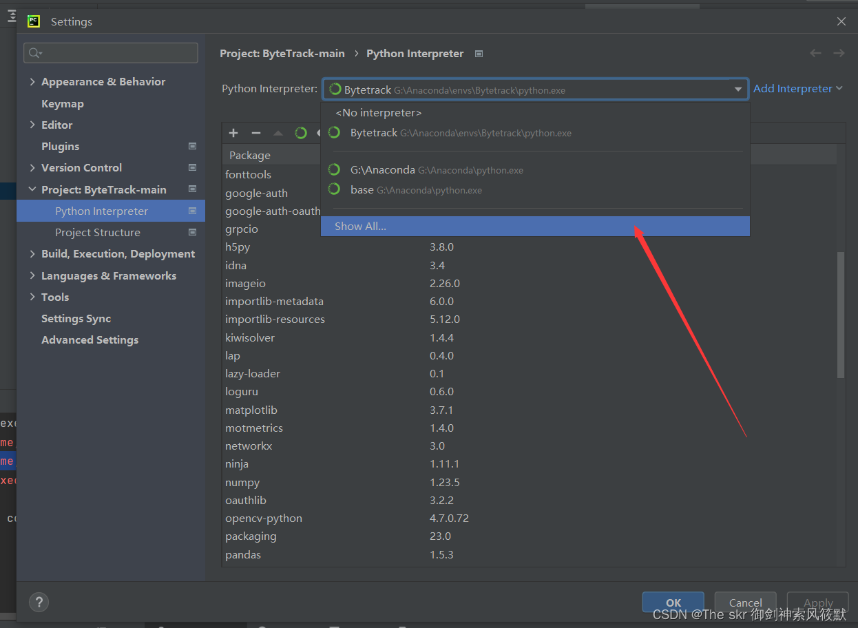Click the back navigation arrow

point(815,53)
